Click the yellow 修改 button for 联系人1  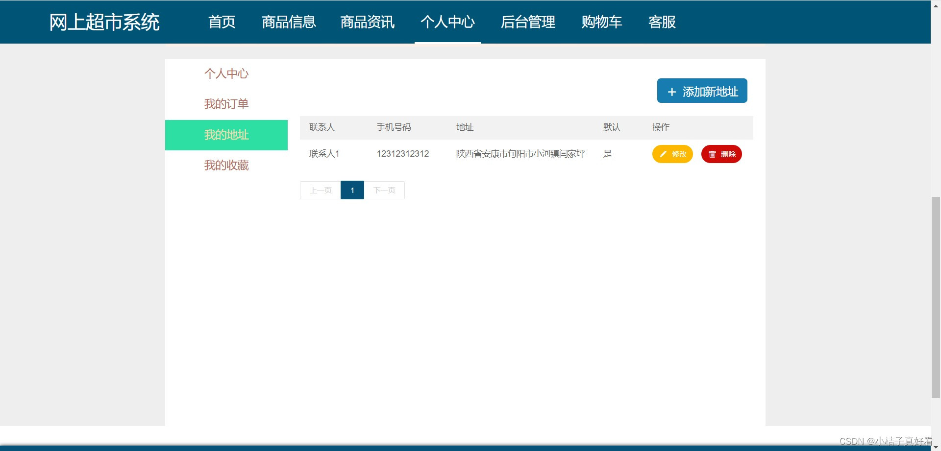[672, 154]
